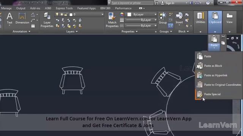This screenshot has width=243, height=136.
Task: Toggle Group Selection on/off button
Action: tap(170, 26)
